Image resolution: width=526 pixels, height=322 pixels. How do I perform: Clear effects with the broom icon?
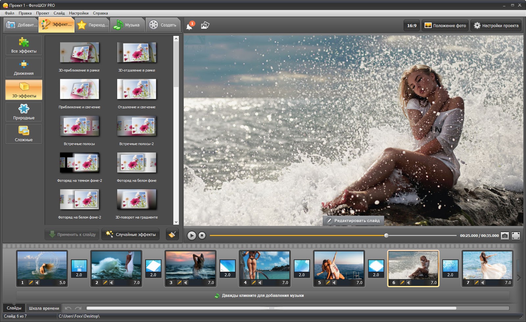(172, 234)
